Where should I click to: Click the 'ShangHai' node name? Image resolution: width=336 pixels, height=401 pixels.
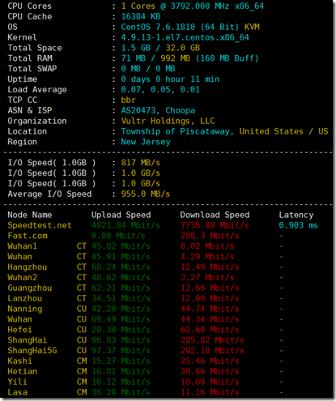[28, 340]
